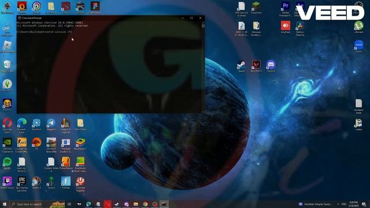The width and height of the screenshot is (370, 208).
Task: Launch Minecraft TLauncher desktop shortcut
Action: point(256,8)
